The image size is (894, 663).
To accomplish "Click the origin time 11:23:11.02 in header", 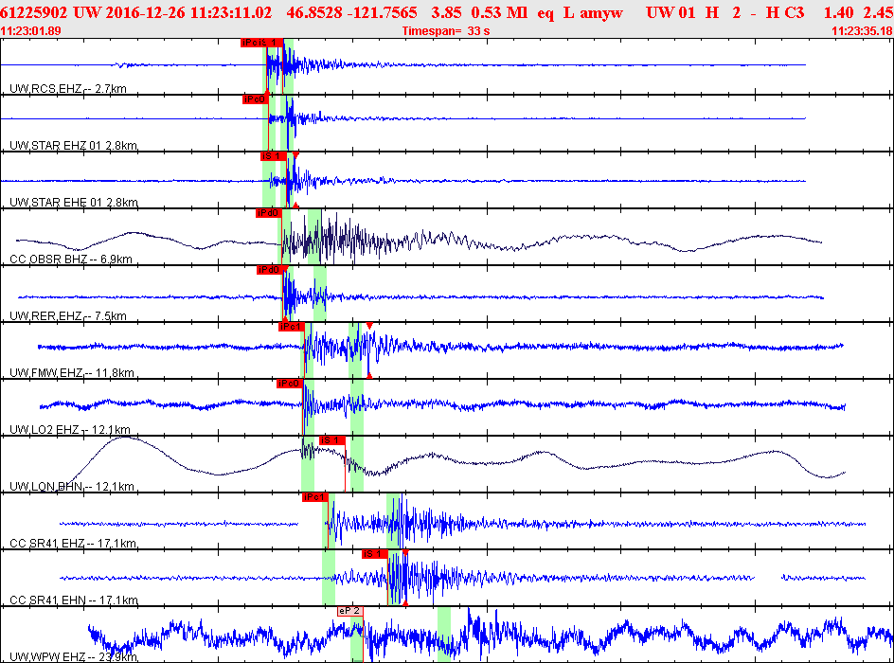I will pyautogui.click(x=231, y=12).
